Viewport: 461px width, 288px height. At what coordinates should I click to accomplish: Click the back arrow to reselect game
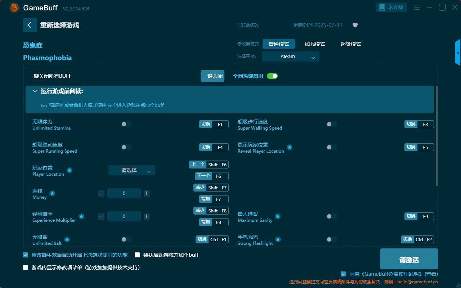(30, 24)
